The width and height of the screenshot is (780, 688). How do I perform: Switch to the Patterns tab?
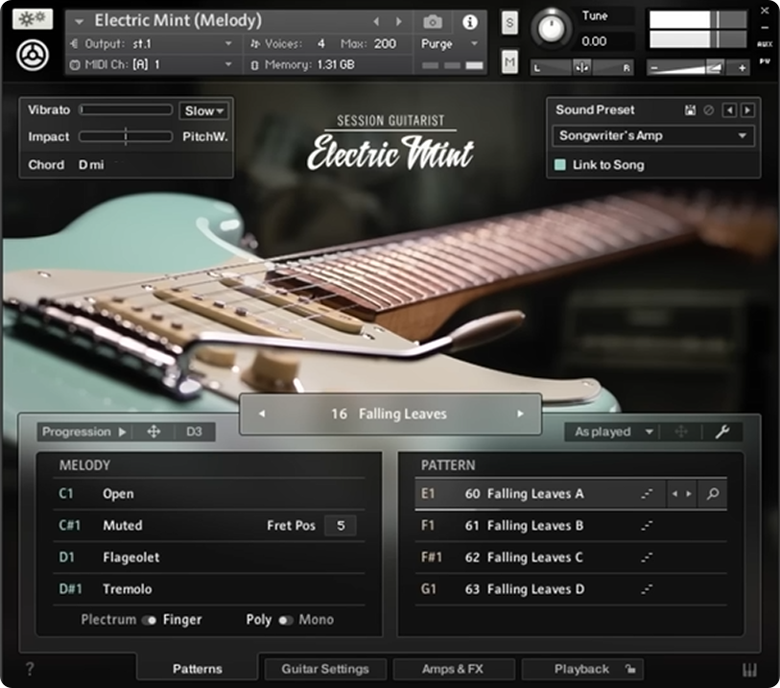[x=197, y=669]
